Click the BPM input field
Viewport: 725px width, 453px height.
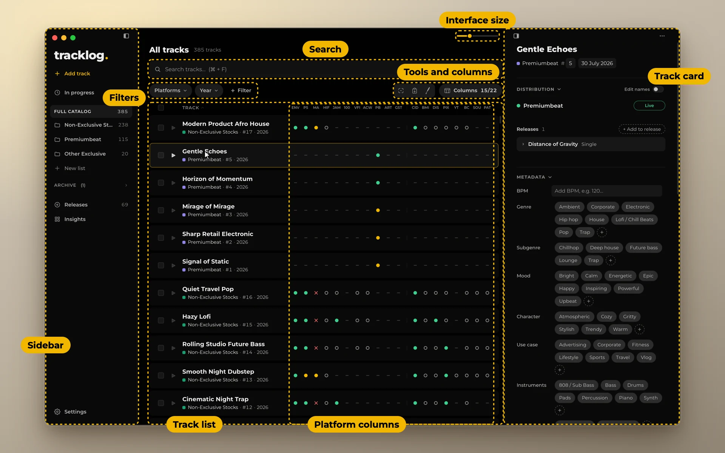(606, 191)
